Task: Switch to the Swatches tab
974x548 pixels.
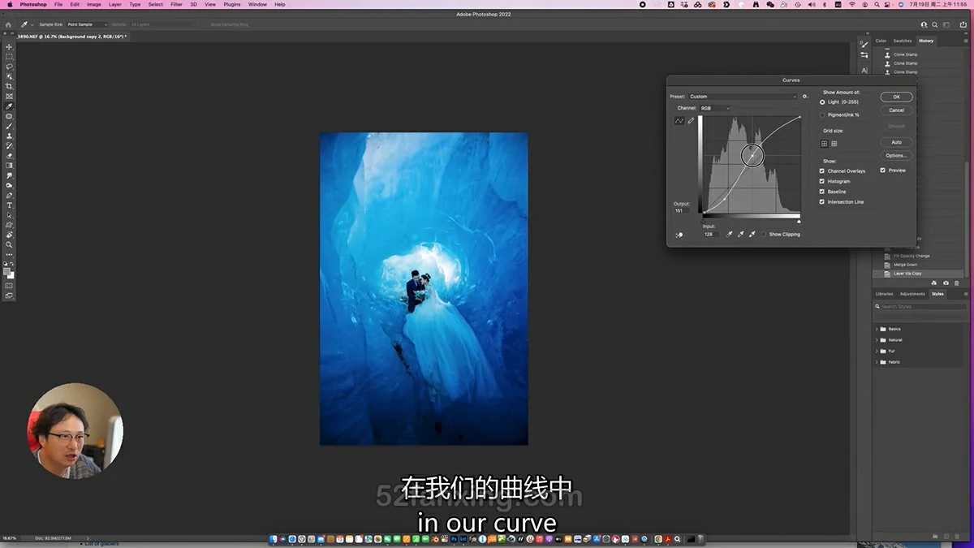Action: pyautogui.click(x=903, y=41)
